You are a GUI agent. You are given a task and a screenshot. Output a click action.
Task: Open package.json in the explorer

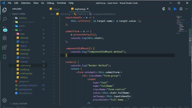(x=25, y=89)
